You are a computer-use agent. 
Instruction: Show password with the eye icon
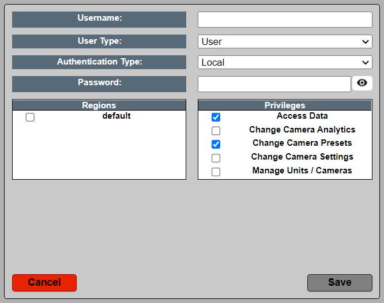tap(362, 83)
